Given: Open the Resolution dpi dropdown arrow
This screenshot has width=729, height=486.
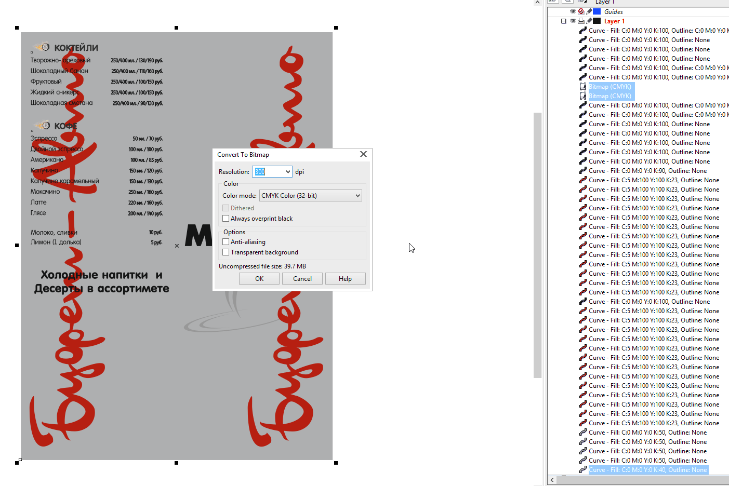Looking at the screenshot, I should tap(288, 171).
